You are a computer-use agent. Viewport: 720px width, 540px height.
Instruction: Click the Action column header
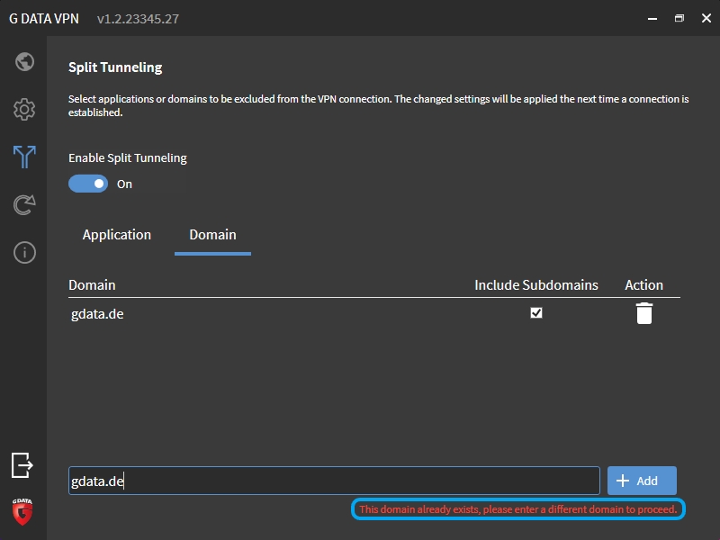pos(643,285)
